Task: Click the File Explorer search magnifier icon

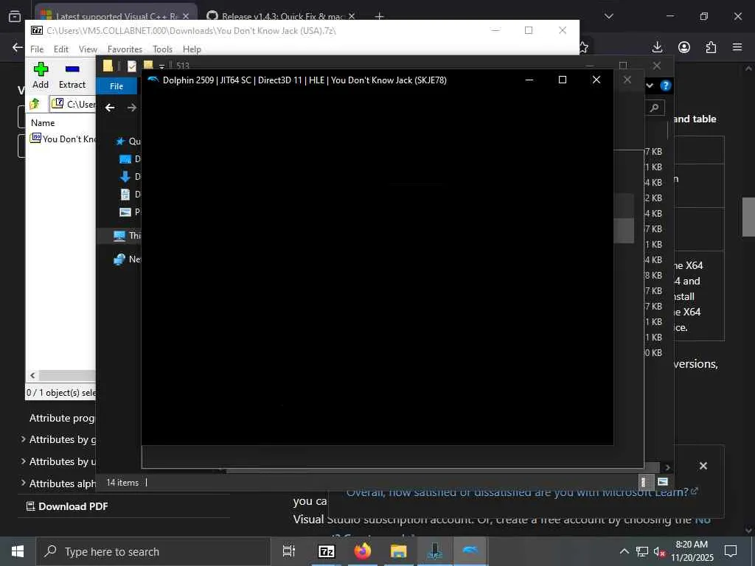Action: (x=655, y=108)
